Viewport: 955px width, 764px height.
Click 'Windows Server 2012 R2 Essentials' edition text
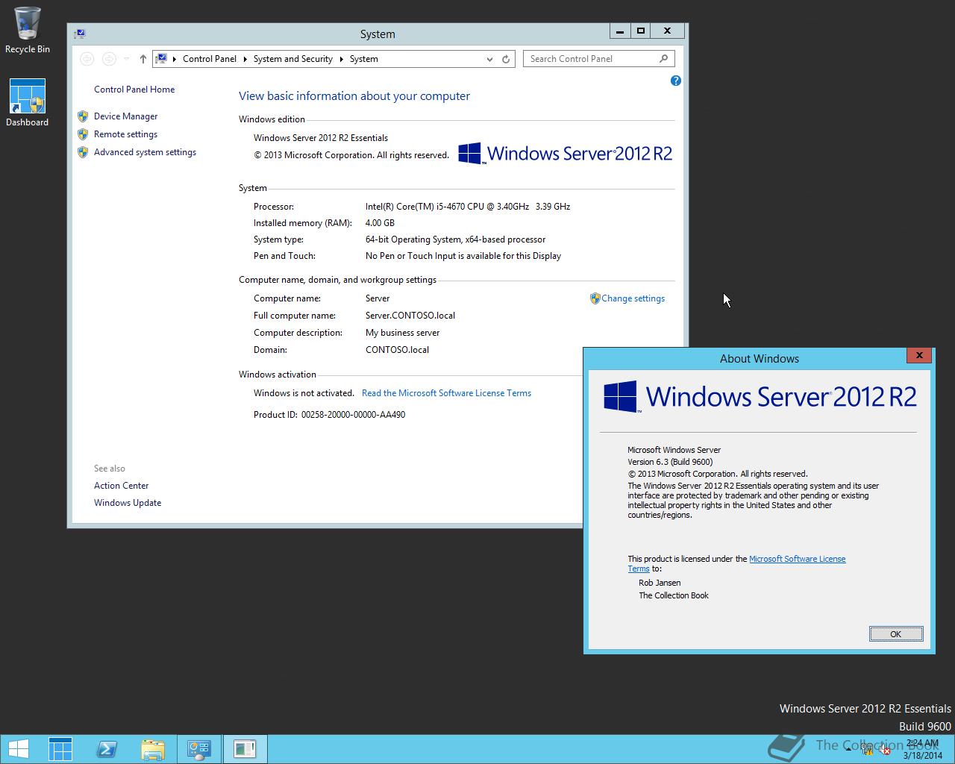(321, 138)
